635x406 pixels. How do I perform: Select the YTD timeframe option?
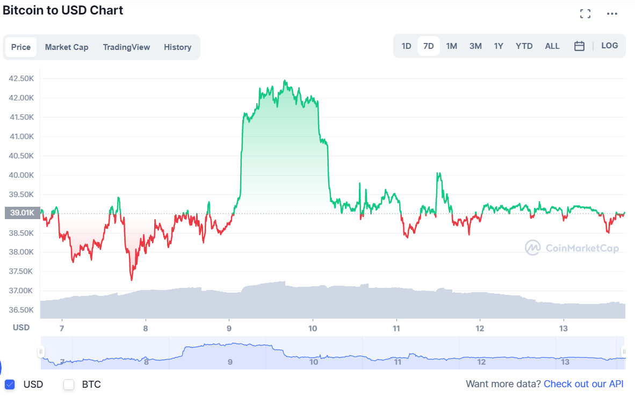click(x=524, y=46)
